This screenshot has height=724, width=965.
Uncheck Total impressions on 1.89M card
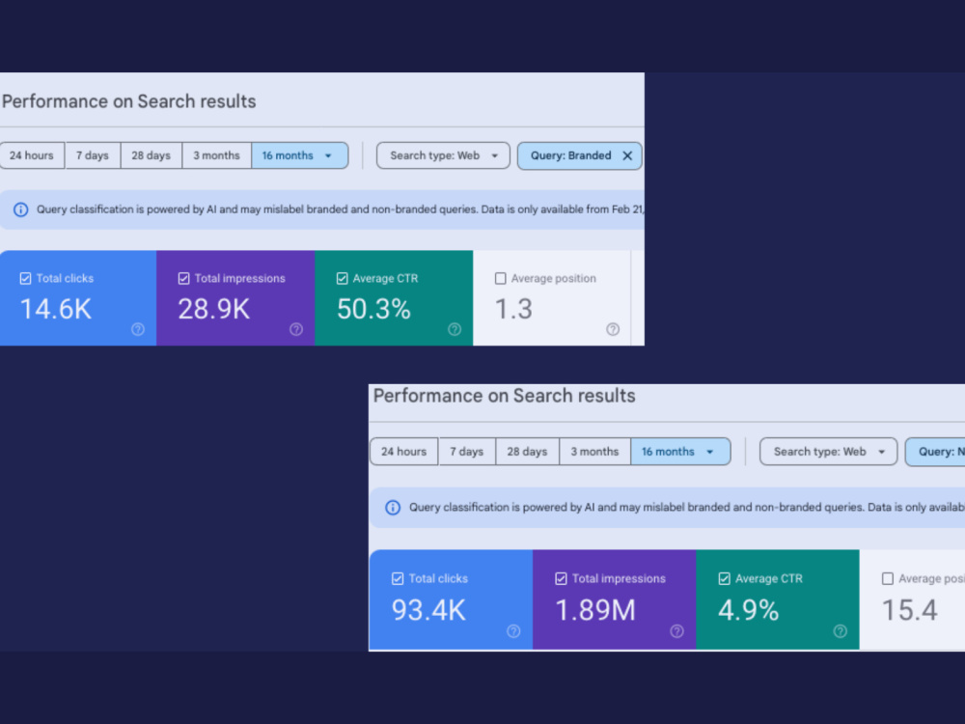tap(561, 578)
